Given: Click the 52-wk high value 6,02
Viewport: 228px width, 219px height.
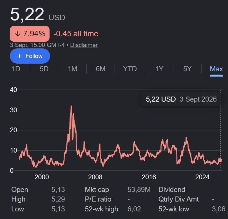Looking at the screenshot, I should pos(134,209).
